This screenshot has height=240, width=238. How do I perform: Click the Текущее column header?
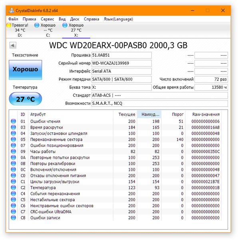click(125, 114)
